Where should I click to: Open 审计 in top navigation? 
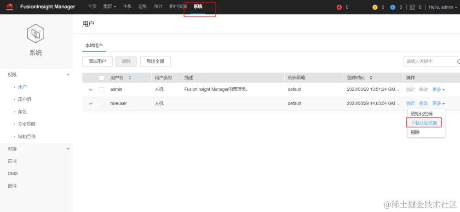click(x=158, y=7)
